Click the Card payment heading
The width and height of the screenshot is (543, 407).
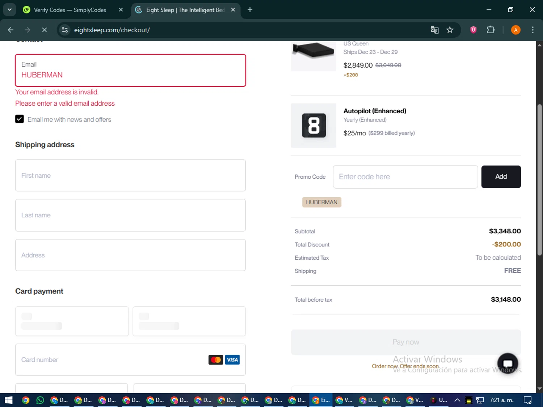[39, 291]
